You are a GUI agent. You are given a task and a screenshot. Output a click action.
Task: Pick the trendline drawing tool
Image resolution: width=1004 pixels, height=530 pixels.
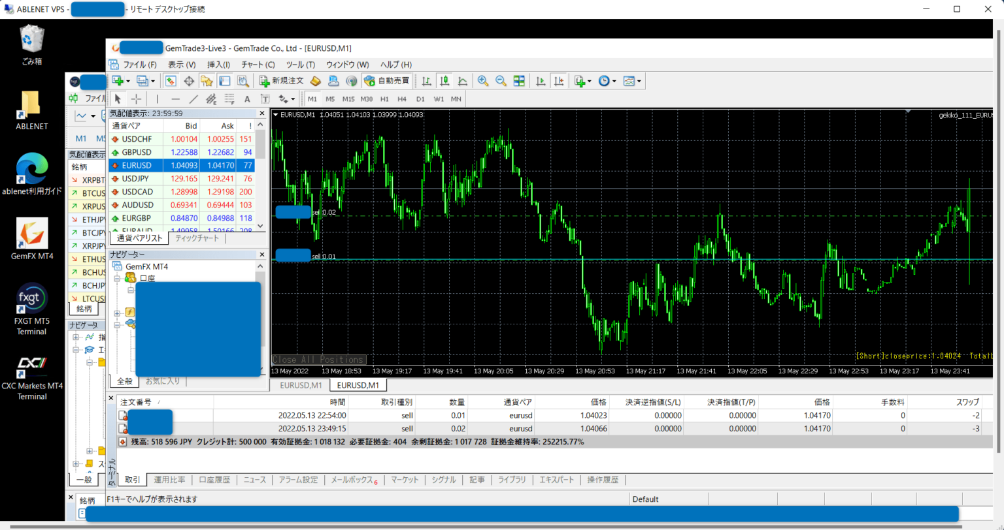point(193,99)
